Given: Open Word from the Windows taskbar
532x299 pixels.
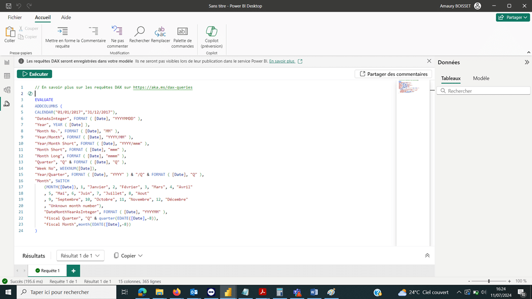Looking at the screenshot, I should (314, 292).
